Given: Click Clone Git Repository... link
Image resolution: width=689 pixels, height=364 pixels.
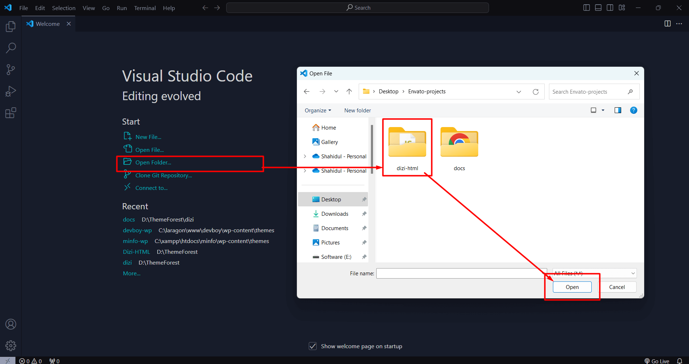Looking at the screenshot, I should pyautogui.click(x=163, y=176).
